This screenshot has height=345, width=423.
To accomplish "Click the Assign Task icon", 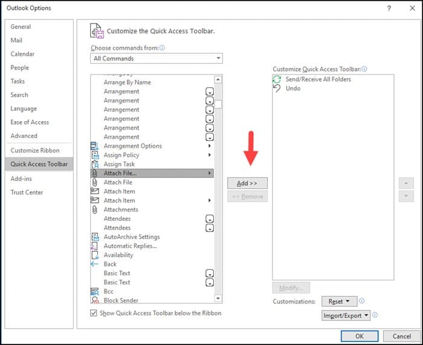I will coord(95,164).
